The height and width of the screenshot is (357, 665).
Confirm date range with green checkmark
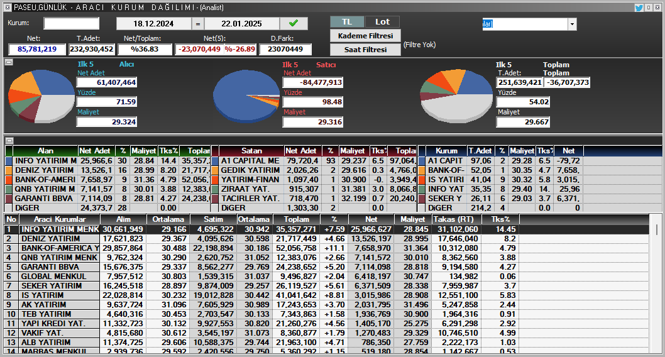tap(294, 23)
